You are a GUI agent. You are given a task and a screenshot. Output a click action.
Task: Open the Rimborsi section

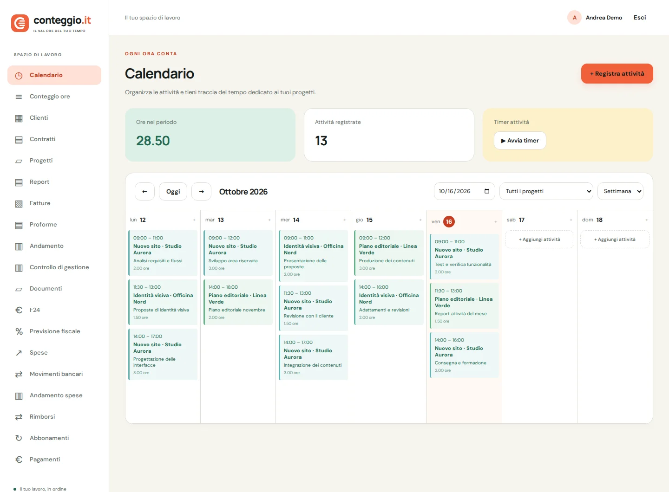[54, 417]
